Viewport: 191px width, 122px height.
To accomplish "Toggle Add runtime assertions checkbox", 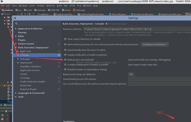I will click(65, 44).
